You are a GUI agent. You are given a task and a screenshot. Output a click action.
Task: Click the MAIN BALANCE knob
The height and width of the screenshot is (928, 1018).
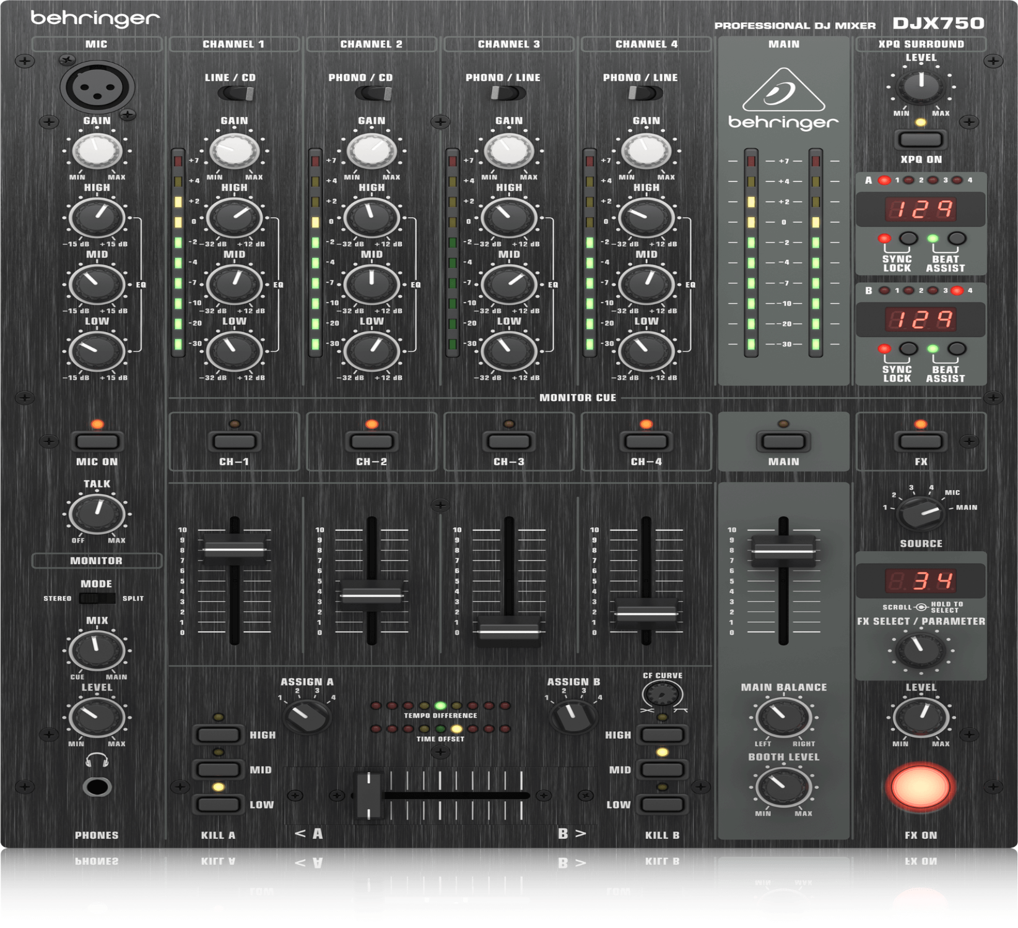[783, 716]
